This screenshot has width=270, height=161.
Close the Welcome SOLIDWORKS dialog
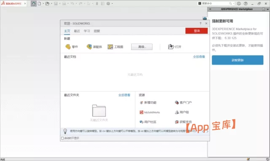point(206,24)
